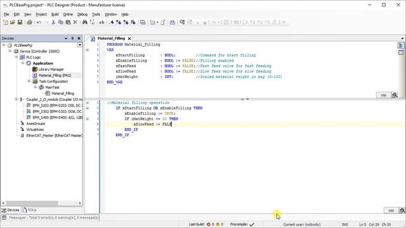Switch declaration editor to tabular view icon
406x228 pixels.
tap(401, 53)
